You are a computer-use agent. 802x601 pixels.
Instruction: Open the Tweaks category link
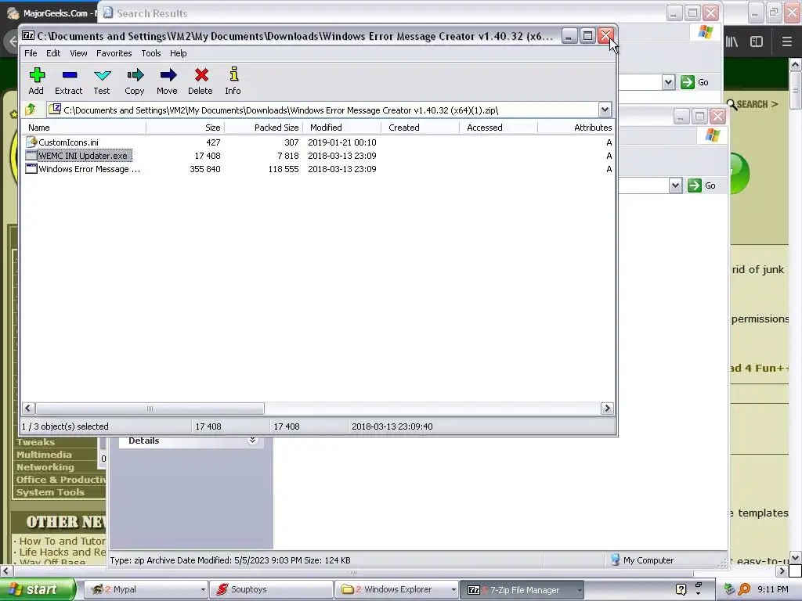pyautogui.click(x=35, y=443)
